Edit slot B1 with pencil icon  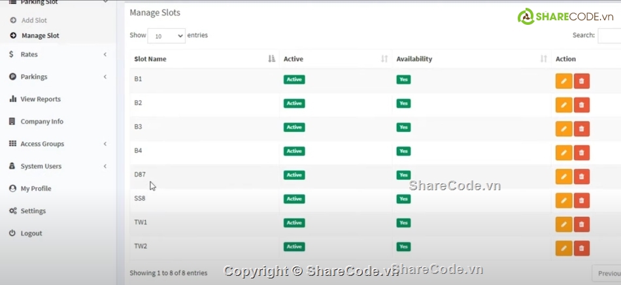point(563,81)
